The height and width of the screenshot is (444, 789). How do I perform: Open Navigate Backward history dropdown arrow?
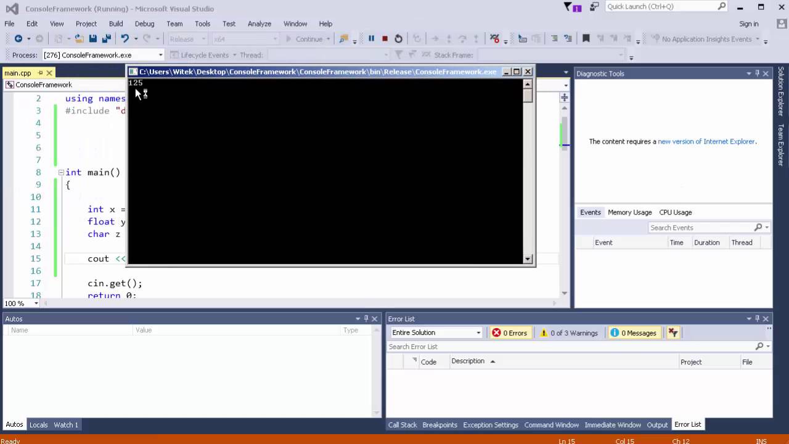[x=28, y=39]
